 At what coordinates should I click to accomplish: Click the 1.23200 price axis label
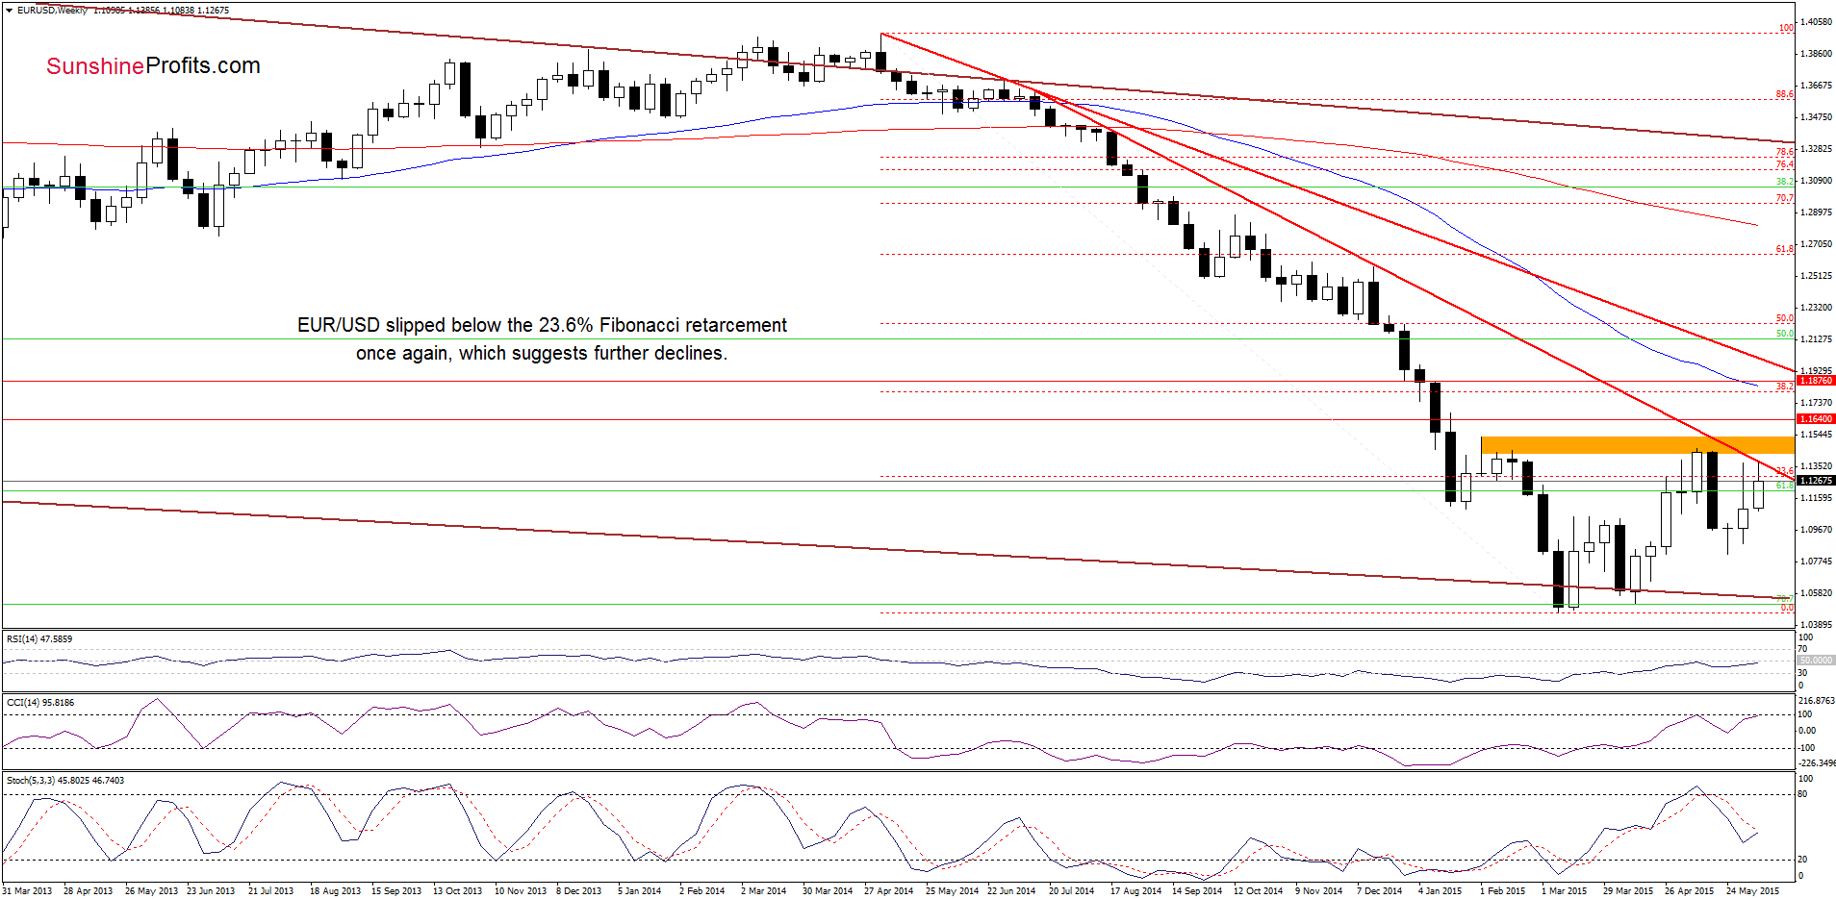(x=1816, y=308)
